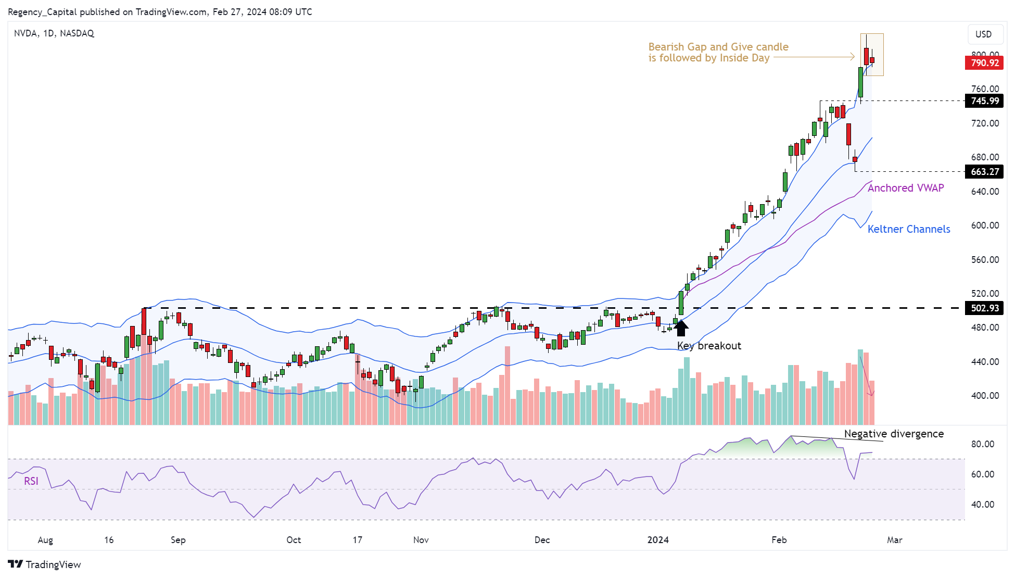Click the RSI 40.00 axis label

pyautogui.click(x=983, y=505)
